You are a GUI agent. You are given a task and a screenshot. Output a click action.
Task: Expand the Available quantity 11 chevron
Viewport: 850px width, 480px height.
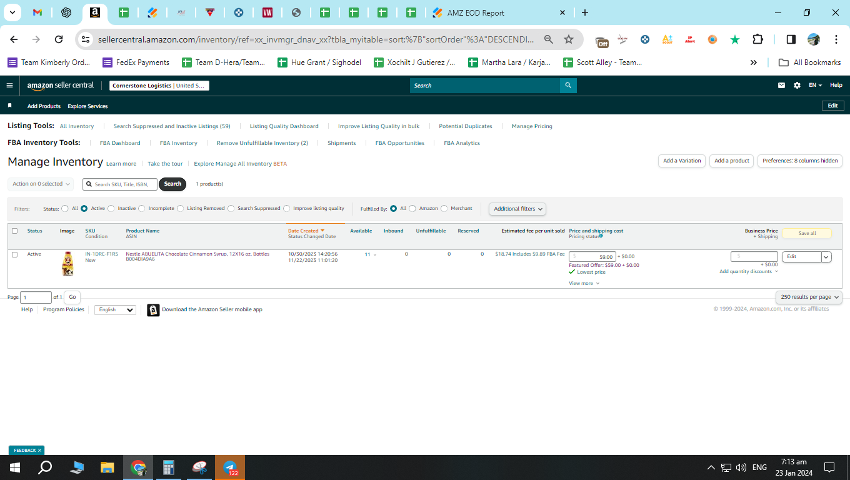coord(375,255)
